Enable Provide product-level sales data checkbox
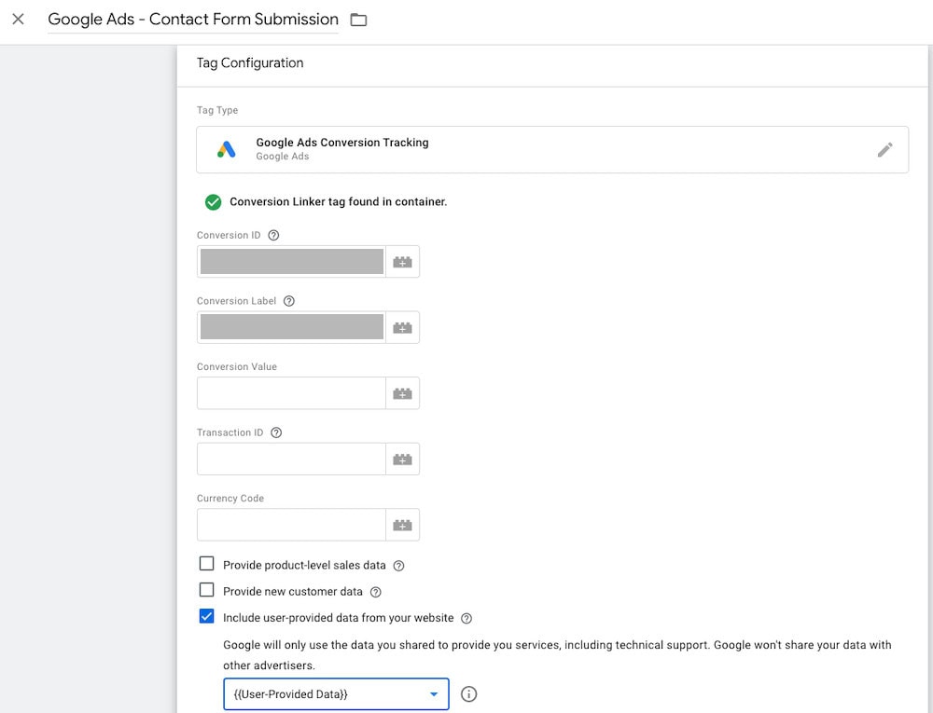 206,563
